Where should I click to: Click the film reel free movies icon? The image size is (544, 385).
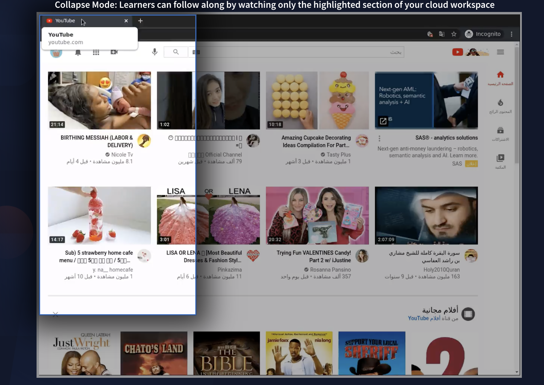point(468,314)
